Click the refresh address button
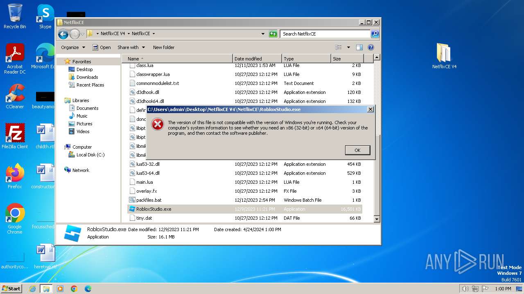 click(273, 34)
